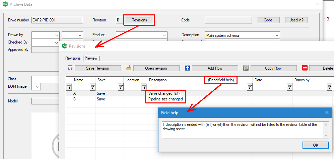Select the Revisions tab
The image size is (334, 159).
pos(73,58)
